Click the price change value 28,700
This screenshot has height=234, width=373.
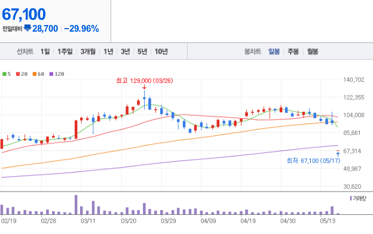click(45, 29)
